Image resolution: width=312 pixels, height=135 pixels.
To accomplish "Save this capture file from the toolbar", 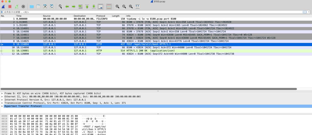I will (38, 6).
